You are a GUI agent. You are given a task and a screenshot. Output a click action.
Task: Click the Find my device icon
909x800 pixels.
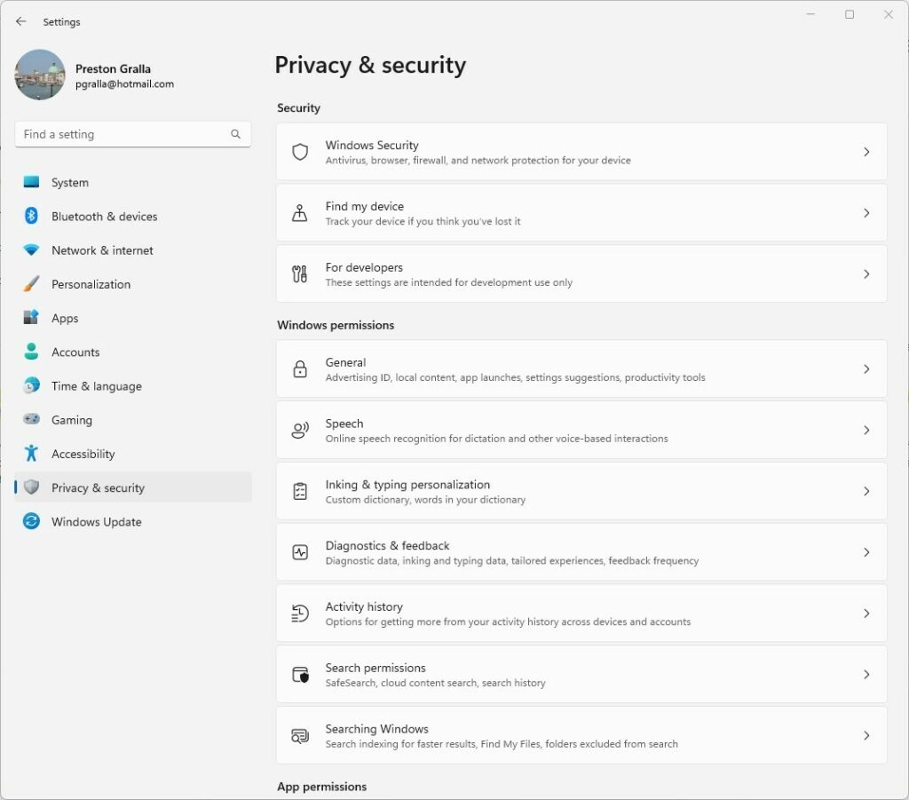(300, 213)
